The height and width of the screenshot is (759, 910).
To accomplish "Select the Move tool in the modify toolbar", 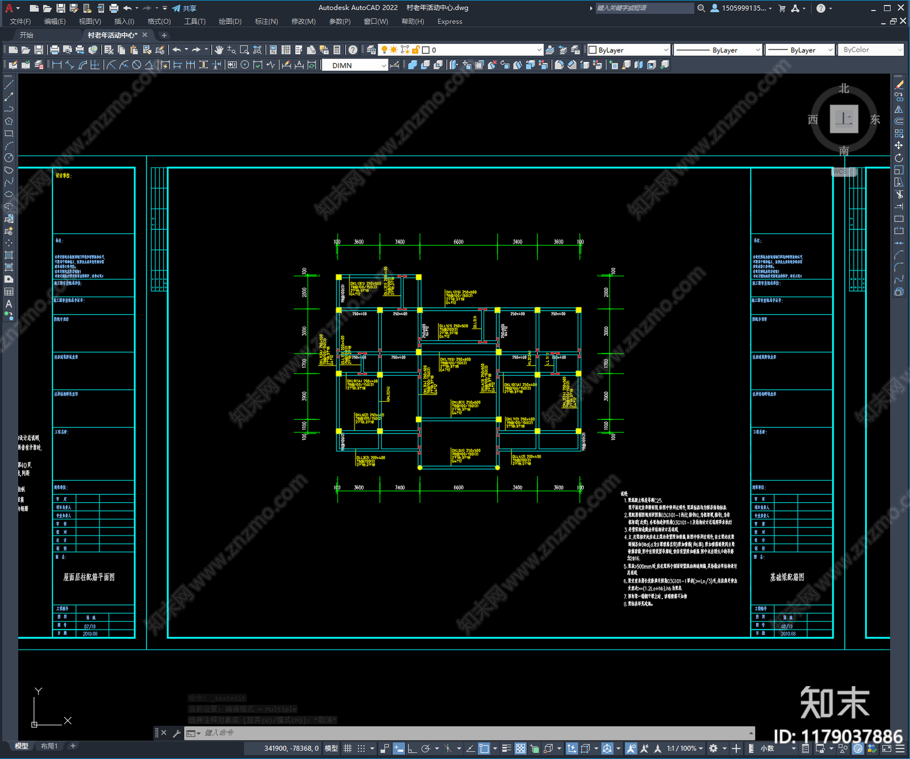I will [899, 146].
